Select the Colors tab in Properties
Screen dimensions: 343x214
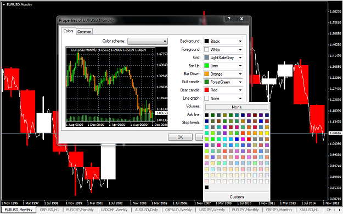click(68, 31)
